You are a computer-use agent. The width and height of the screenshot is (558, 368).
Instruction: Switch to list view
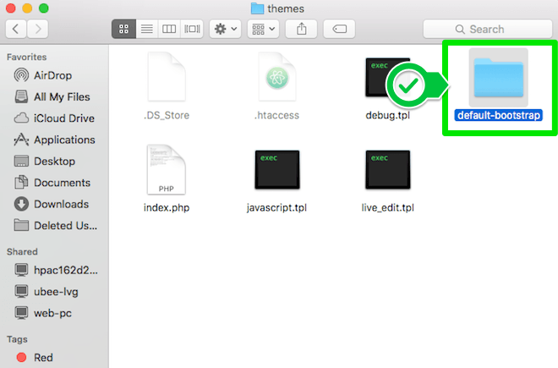click(x=146, y=29)
